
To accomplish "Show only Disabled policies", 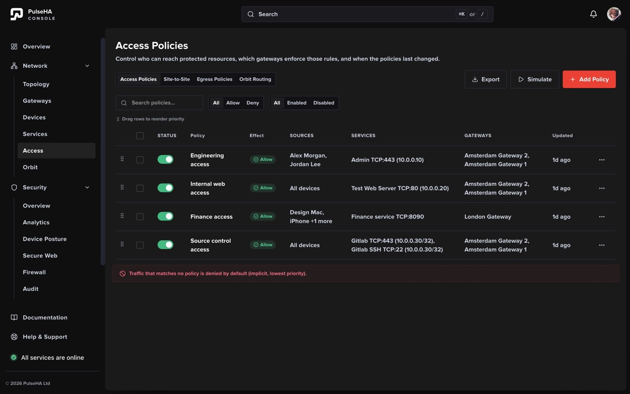I will 324,103.
